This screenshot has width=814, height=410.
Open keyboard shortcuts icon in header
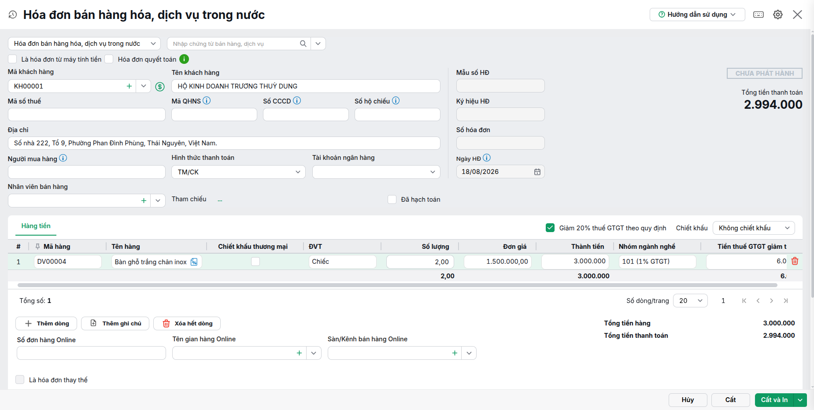click(x=758, y=15)
